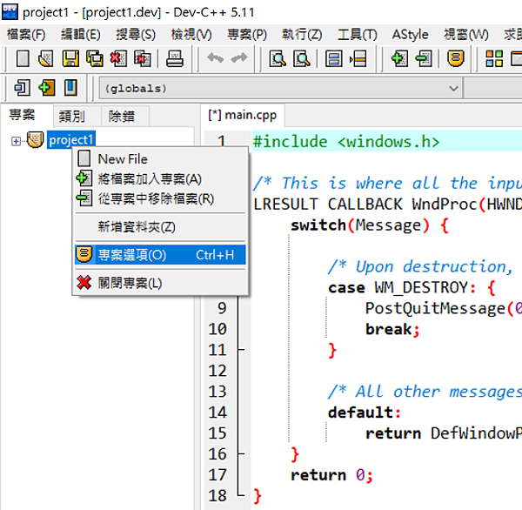Click the Print icon
This screenshot has width=522, height=510.
coord(175,59)
